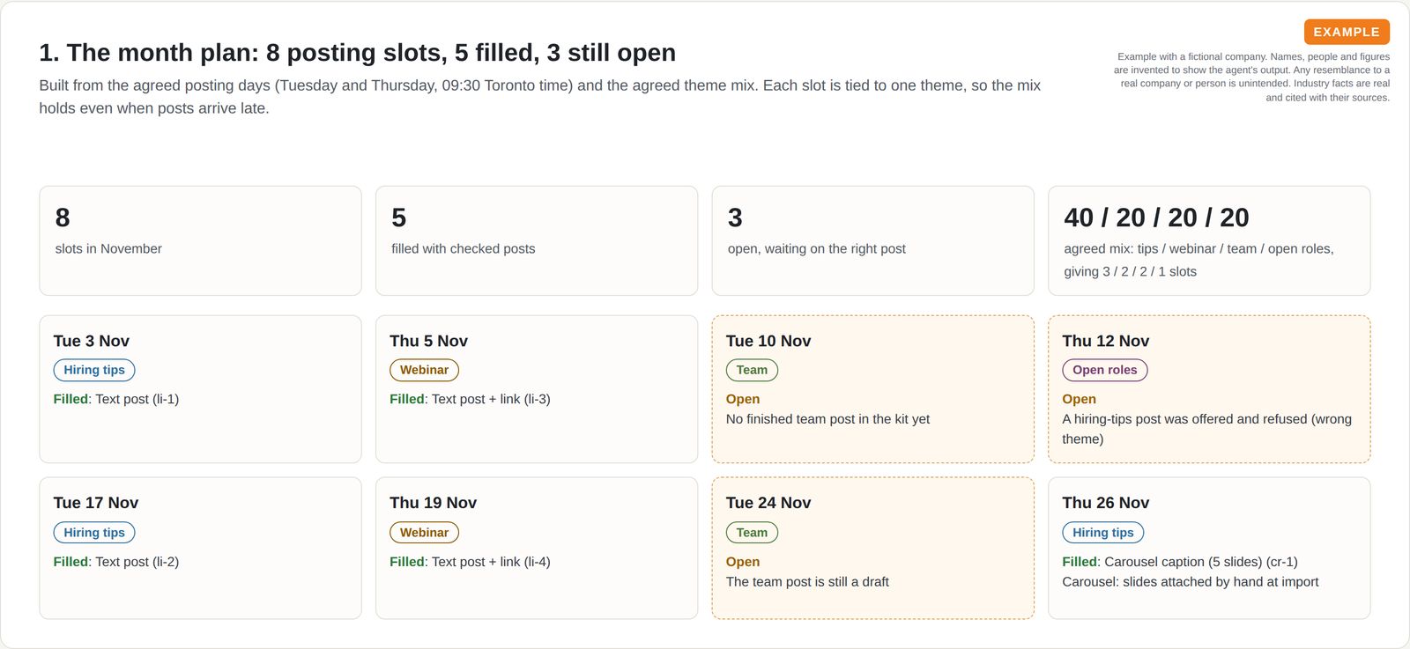Click the Thu 12 Nov date heading
The image size is (1410, 649).
[x=1105, y=341]
